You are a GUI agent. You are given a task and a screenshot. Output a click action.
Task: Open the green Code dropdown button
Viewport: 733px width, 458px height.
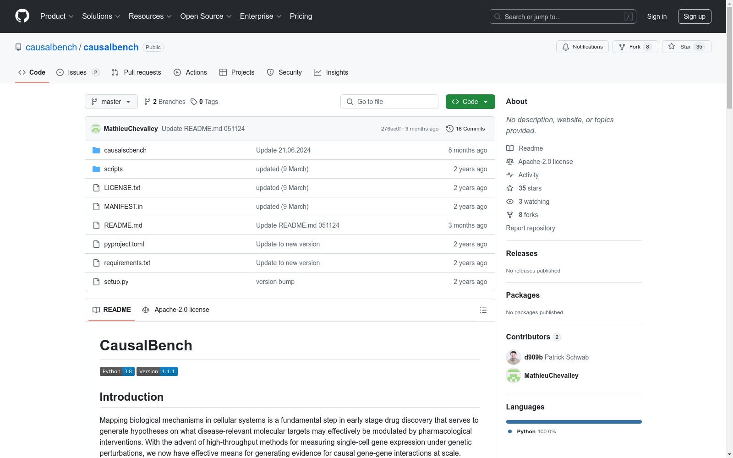[x=470, y=102]
